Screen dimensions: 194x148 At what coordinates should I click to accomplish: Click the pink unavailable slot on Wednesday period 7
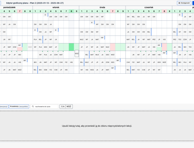pyautogui.click(x=112, y=47)
